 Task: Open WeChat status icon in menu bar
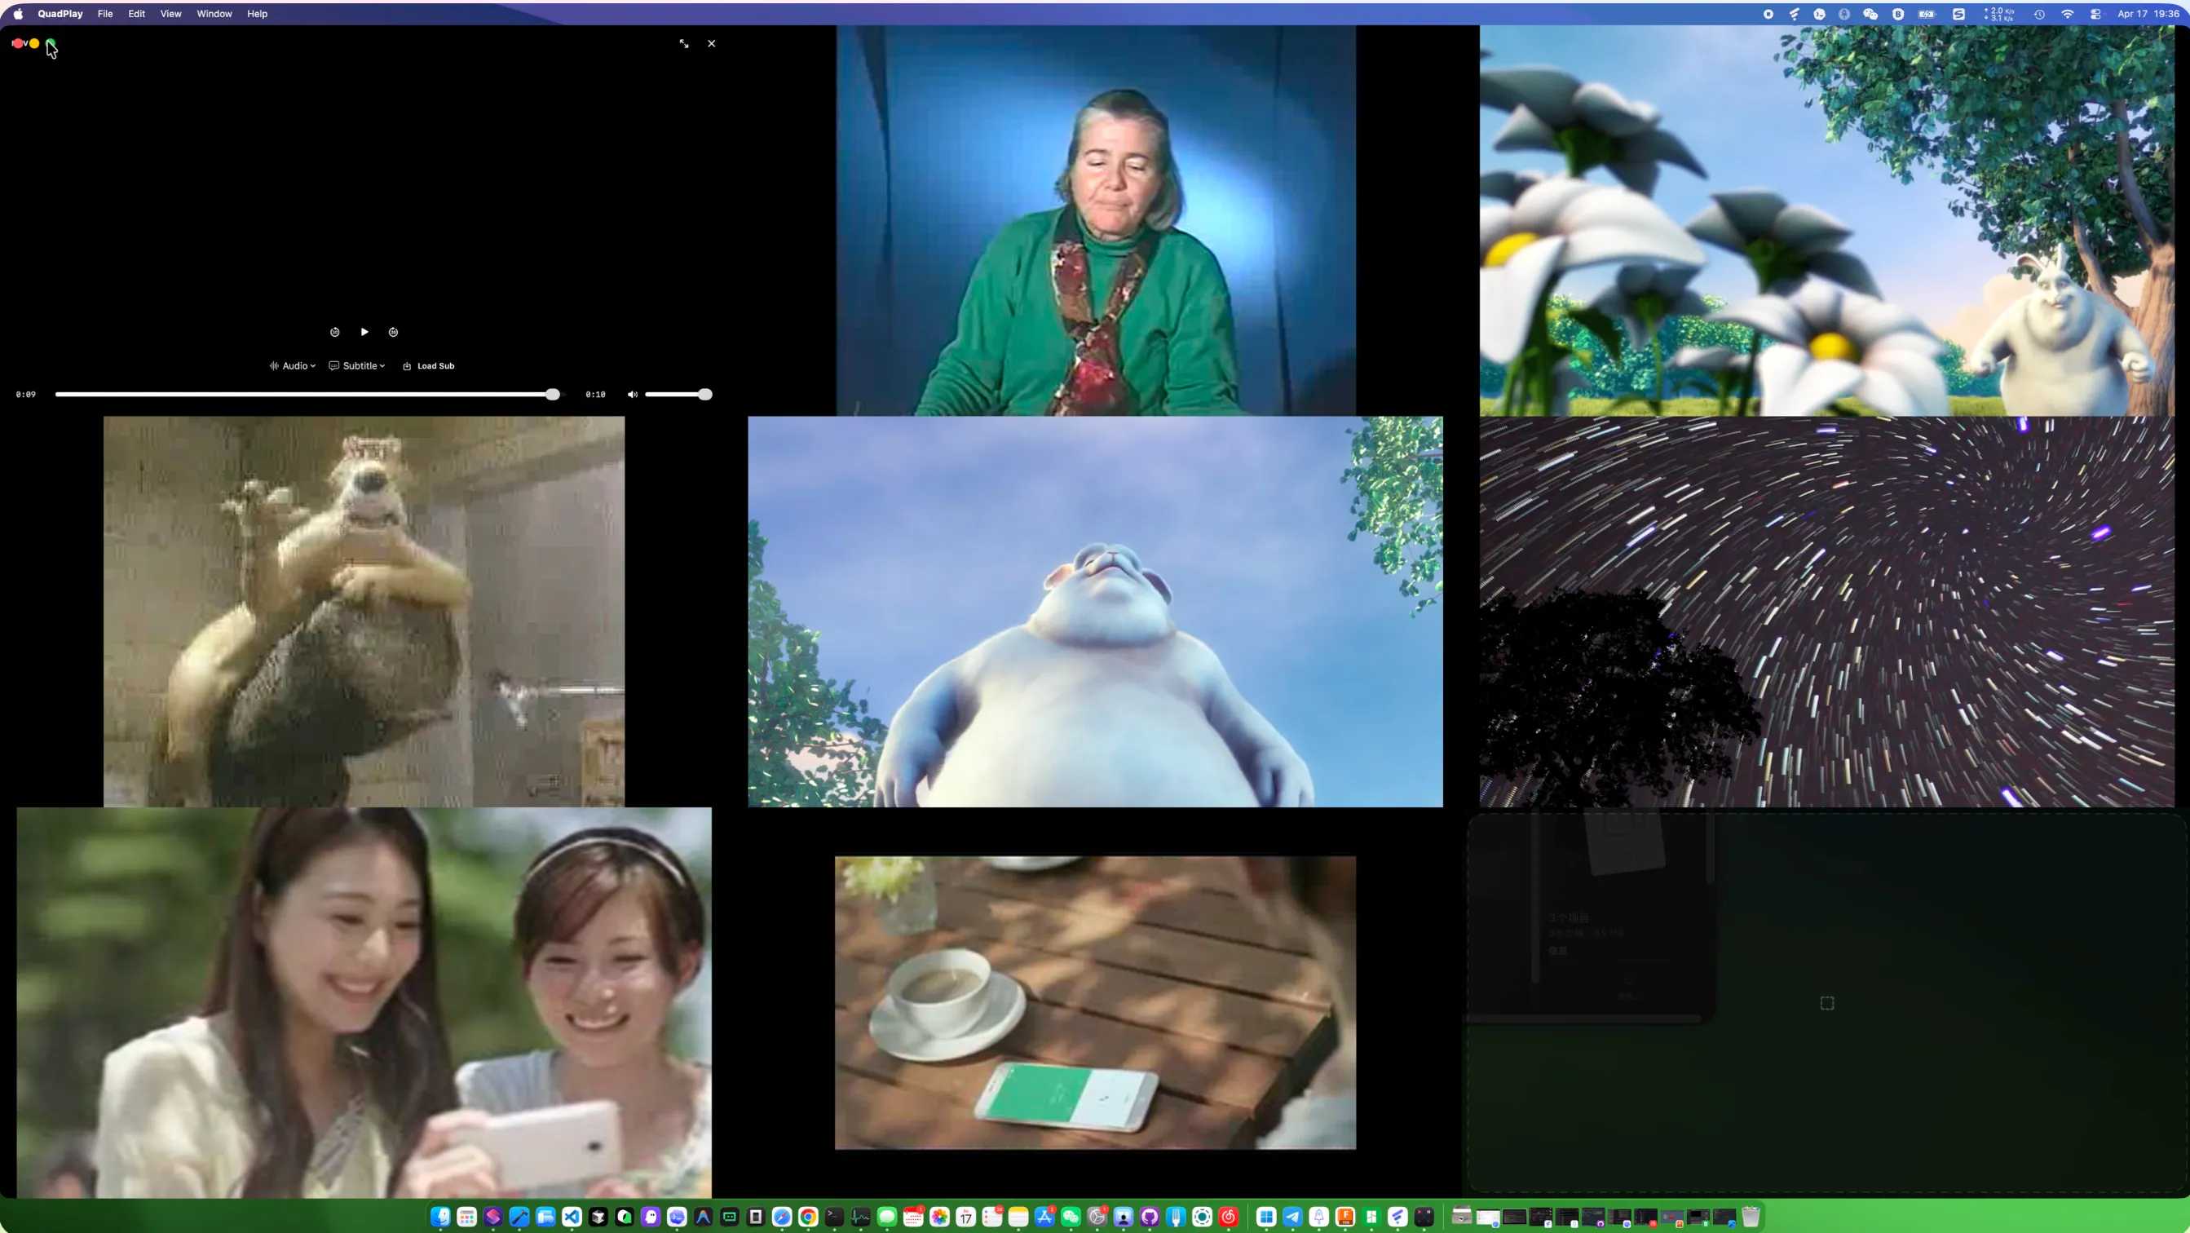(1870, 14)
